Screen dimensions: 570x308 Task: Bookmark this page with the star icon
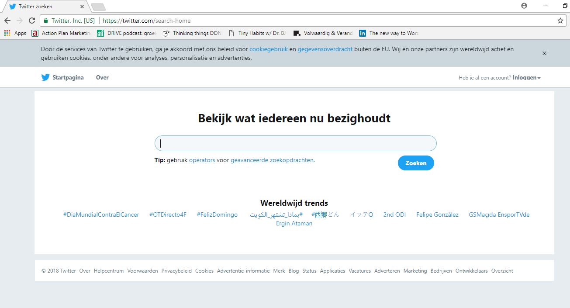(560, 21)
